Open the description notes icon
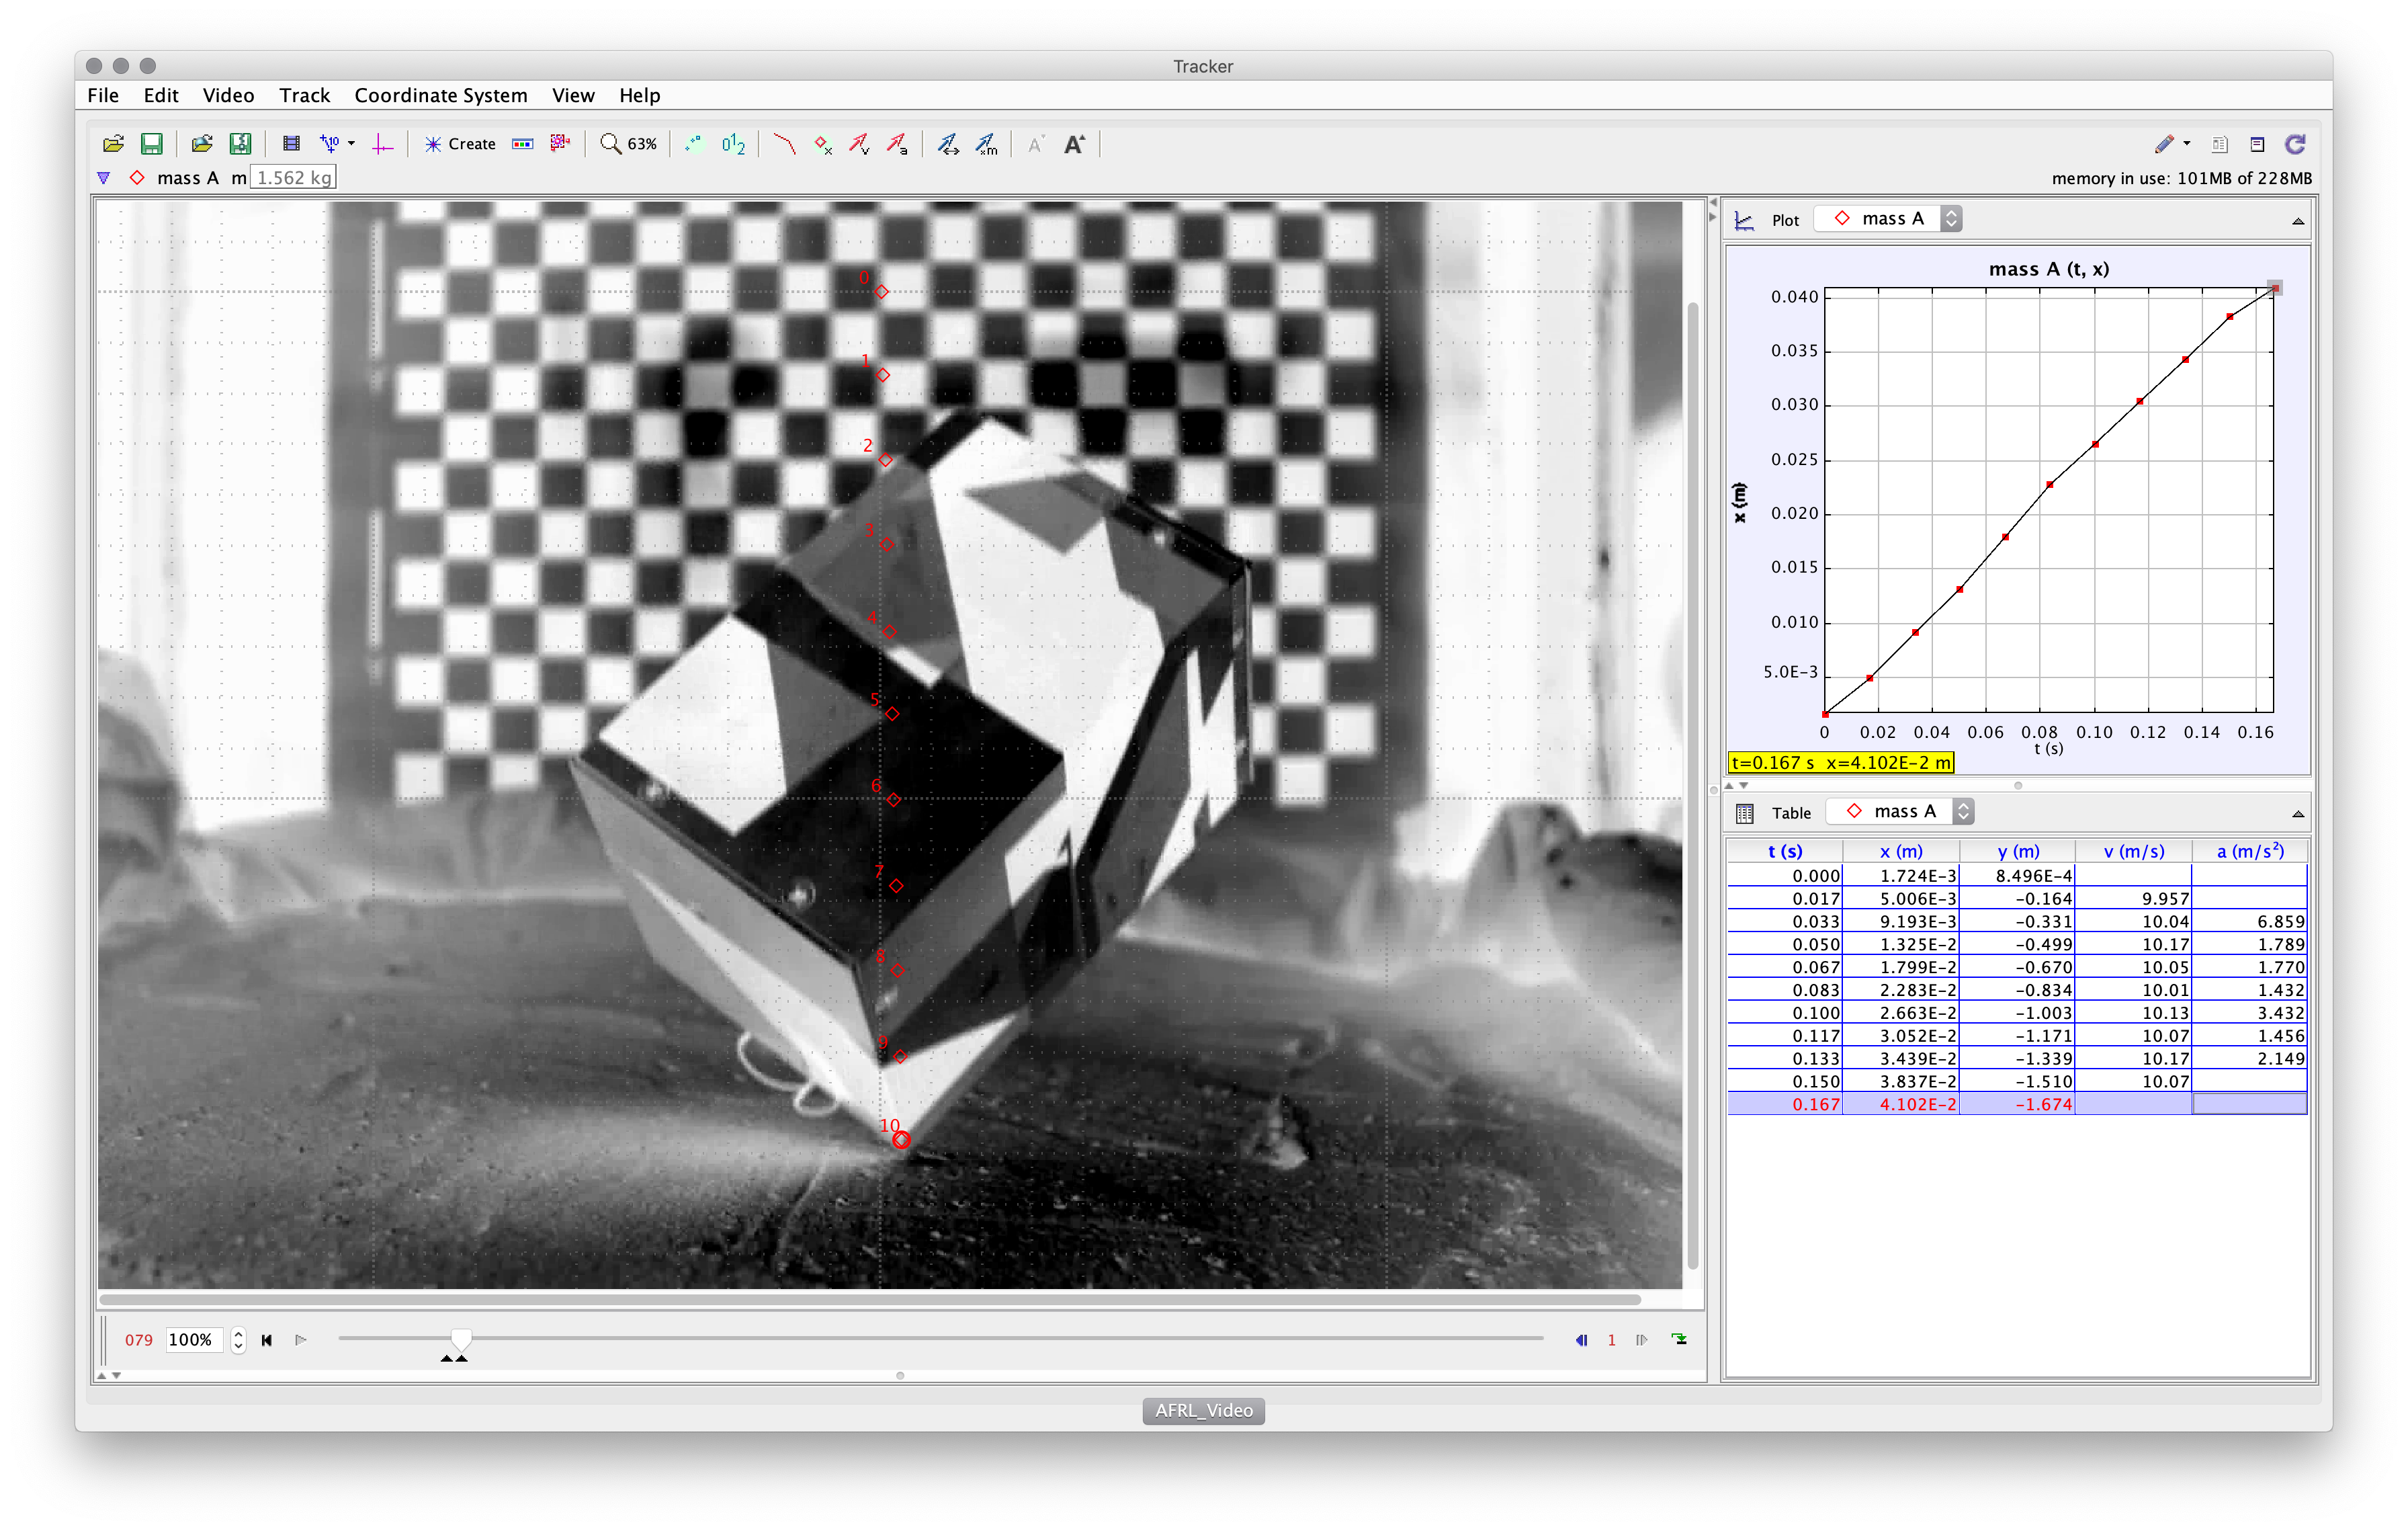The image size is (2408, 1531). click(2258, 144)
